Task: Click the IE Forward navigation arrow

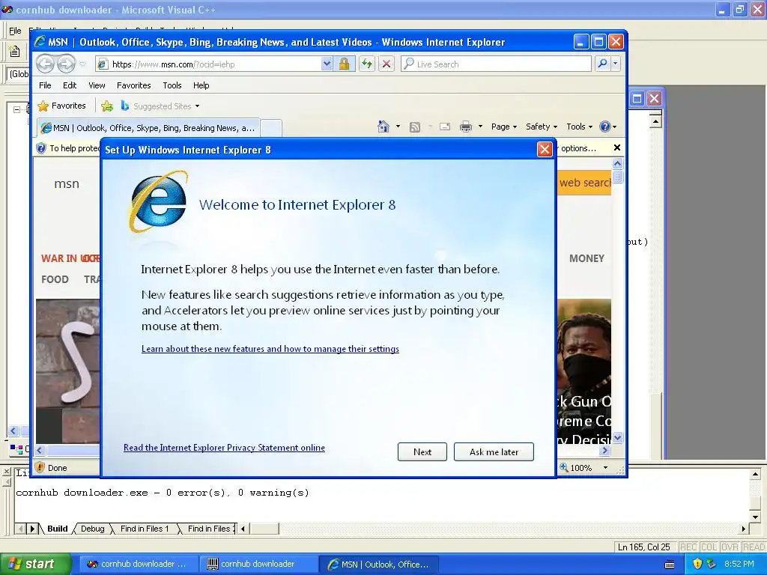Action: click(x=66, y=64)
